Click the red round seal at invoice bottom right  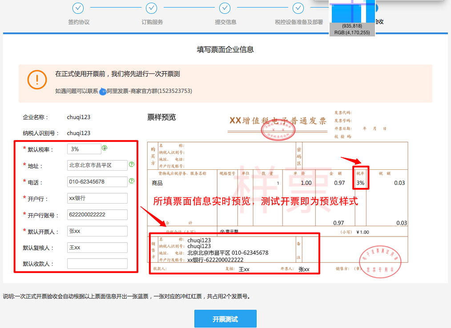click(x=380, y=262)
